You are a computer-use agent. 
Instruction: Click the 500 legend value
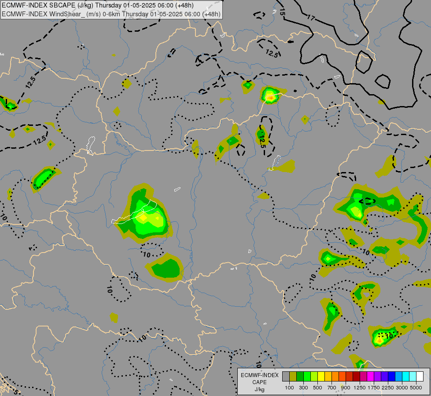(x=317, y=388)
